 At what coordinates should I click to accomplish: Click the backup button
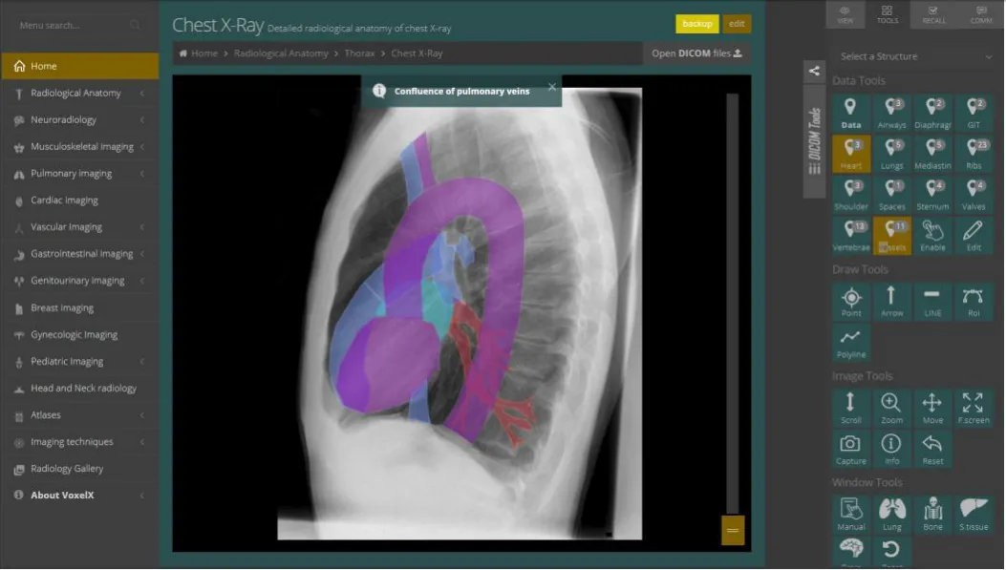point(696,24)
